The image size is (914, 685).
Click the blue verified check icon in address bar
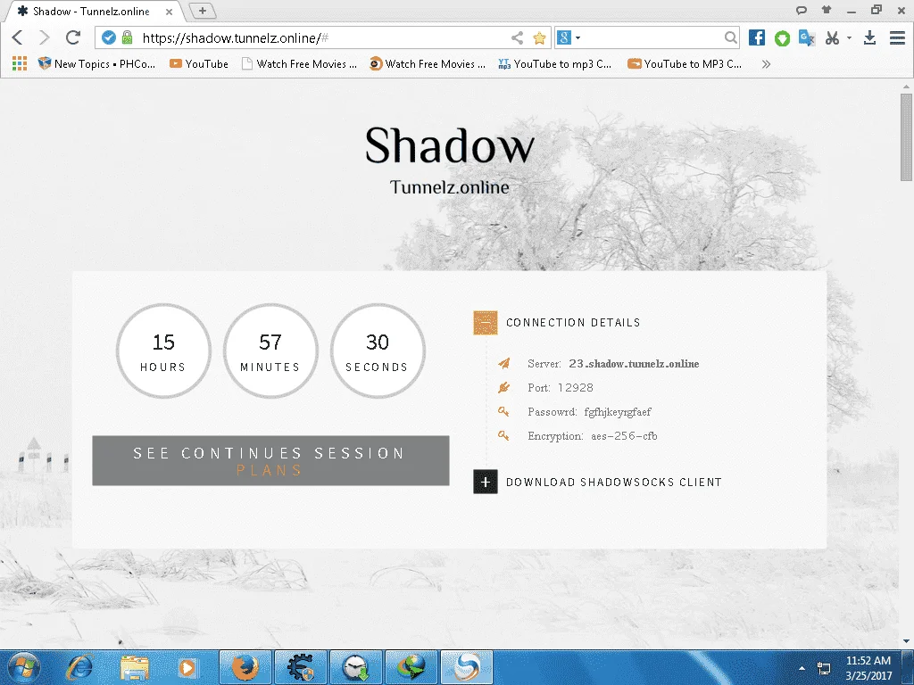[109, 37]
